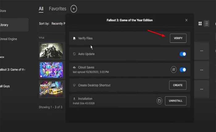The width and height of the screenshot is (216, 132).
Task: Click Create for desktop shortcut
Action: coord(178,85)
